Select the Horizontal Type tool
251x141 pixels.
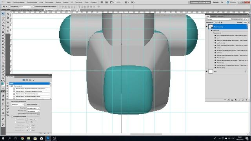tap(3, 60)
